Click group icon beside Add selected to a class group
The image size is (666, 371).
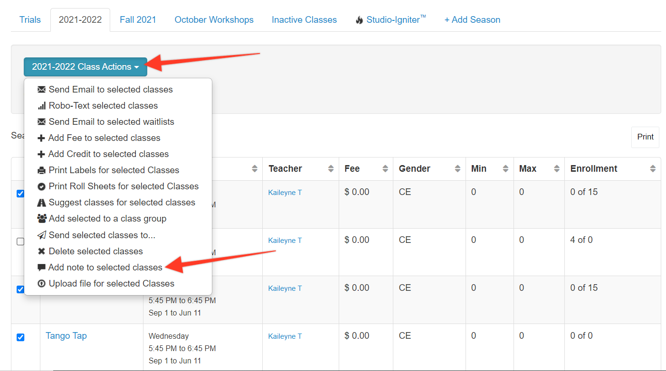42,219
